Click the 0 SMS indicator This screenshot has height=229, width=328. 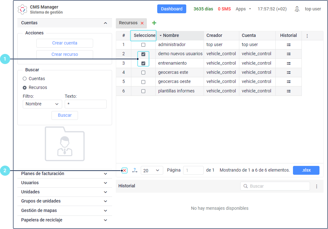click(x=224, y=9)
